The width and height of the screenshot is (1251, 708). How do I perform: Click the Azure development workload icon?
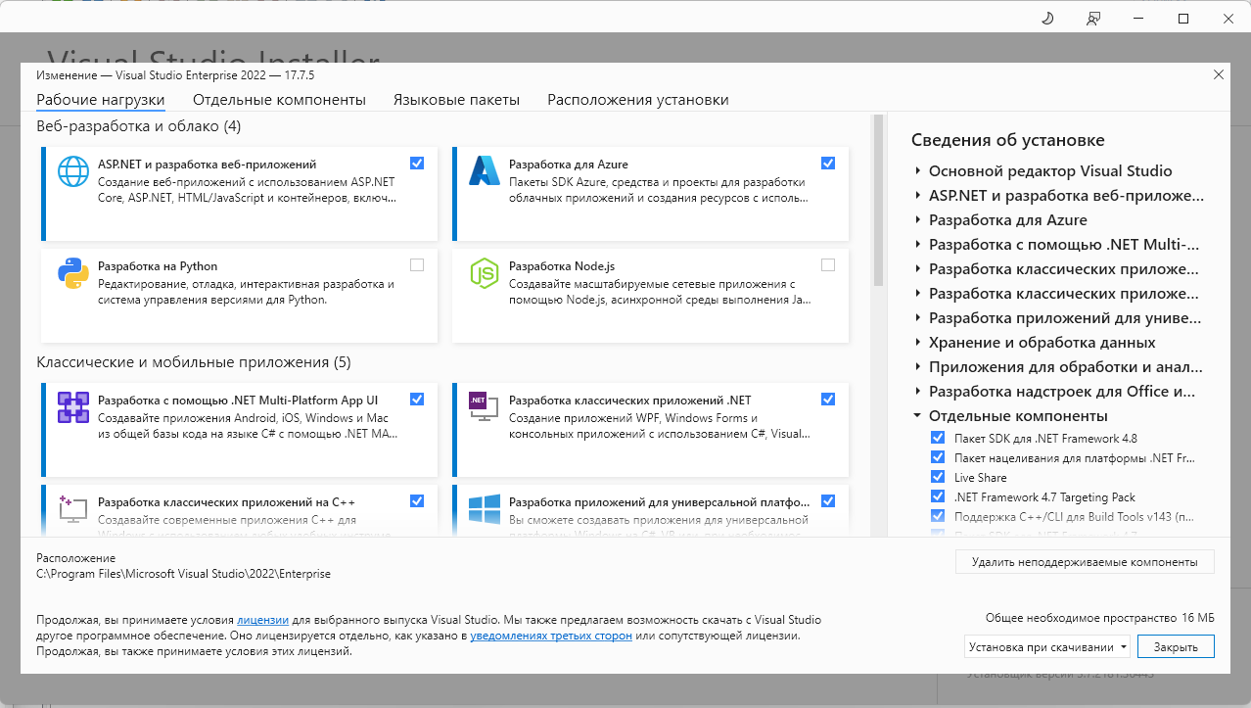(485, 170)
